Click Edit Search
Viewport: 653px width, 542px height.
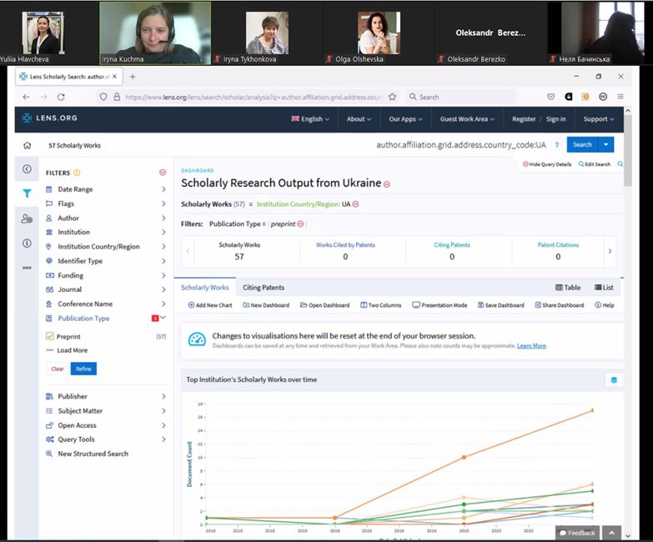[x=595, y=164]
